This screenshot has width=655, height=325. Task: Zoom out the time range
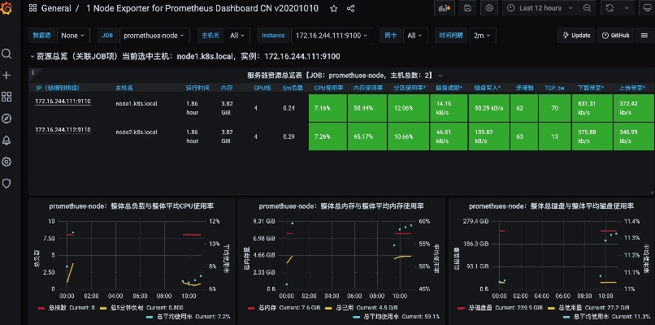[x=587, y=8]
